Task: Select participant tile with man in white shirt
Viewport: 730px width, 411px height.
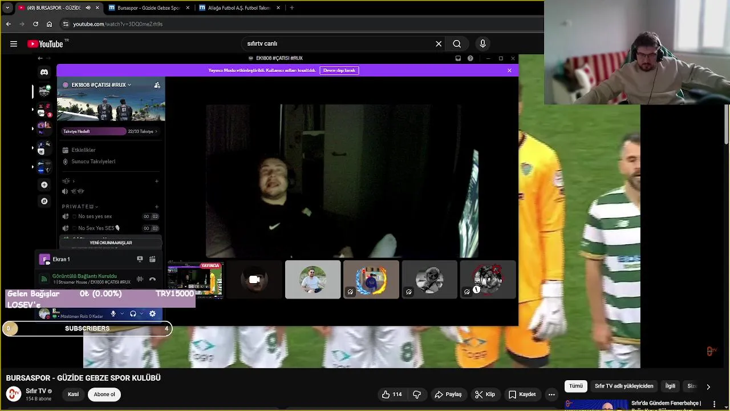Action: click(x=313, y=280)
